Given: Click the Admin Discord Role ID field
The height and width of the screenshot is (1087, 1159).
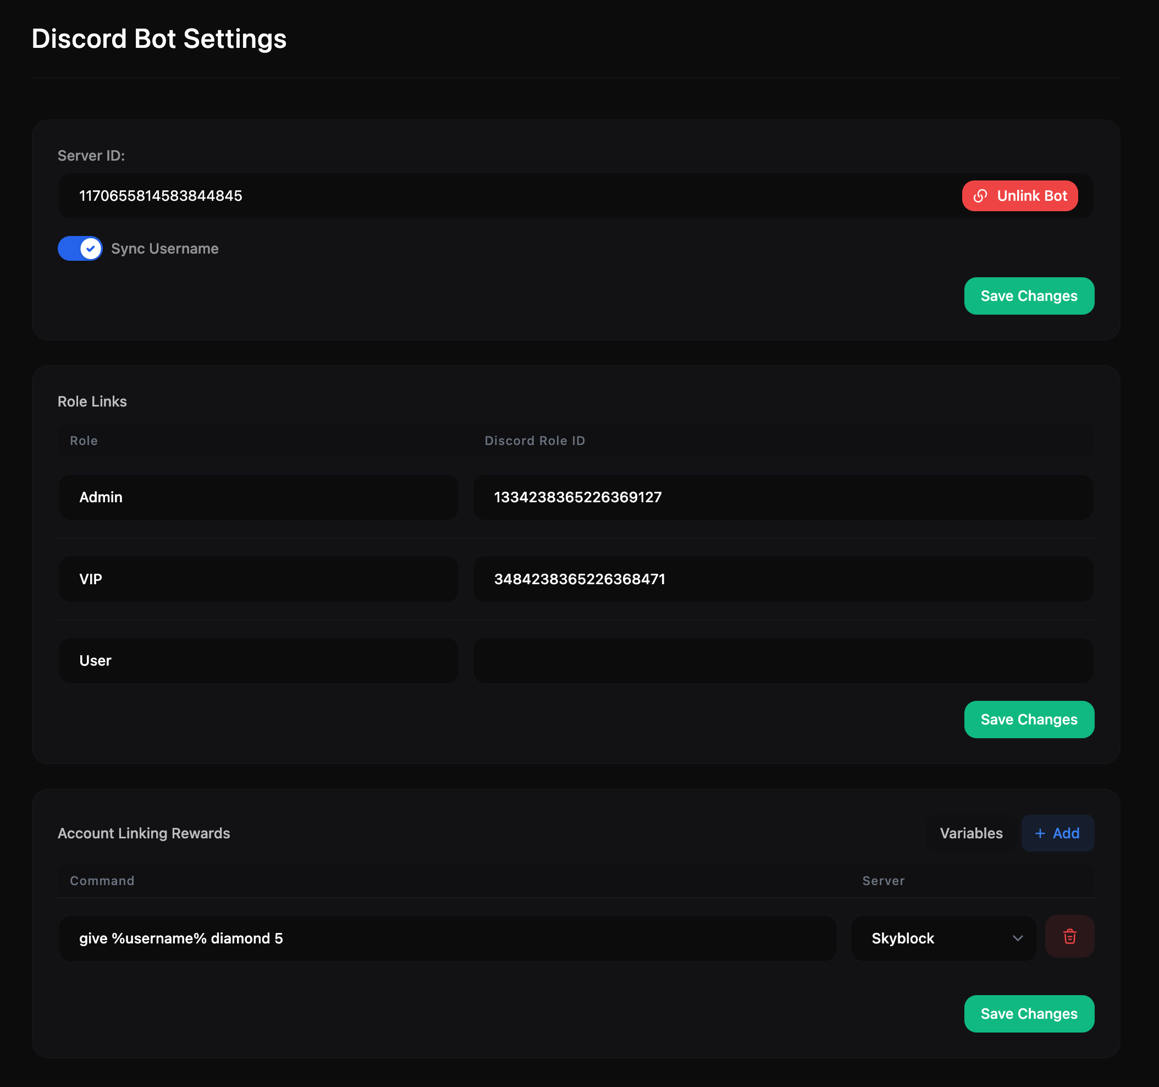Looking at the screenshot, I should click(x=782, y=497).
